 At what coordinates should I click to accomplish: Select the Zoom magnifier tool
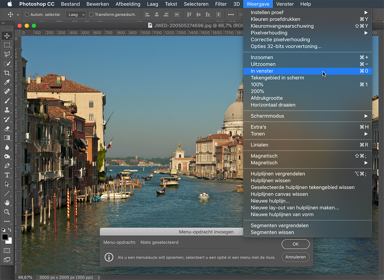tap(7, 212)
